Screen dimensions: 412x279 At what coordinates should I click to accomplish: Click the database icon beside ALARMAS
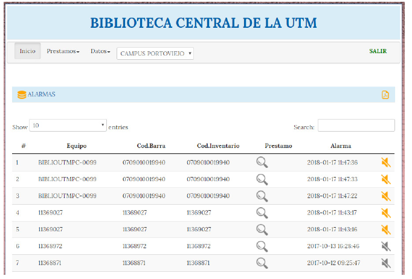coord(22,95)
